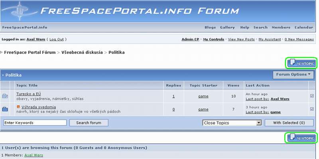
Task: Click description starting 'návrh, ktorý sa nejaký'
Action: (x=68, y=112)
